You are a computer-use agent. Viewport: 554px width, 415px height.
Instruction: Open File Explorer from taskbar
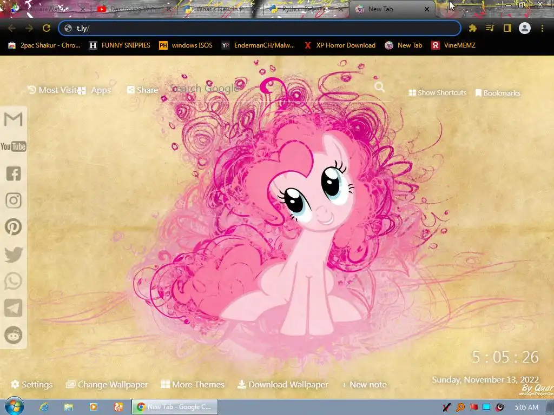[x=69, y=407]
